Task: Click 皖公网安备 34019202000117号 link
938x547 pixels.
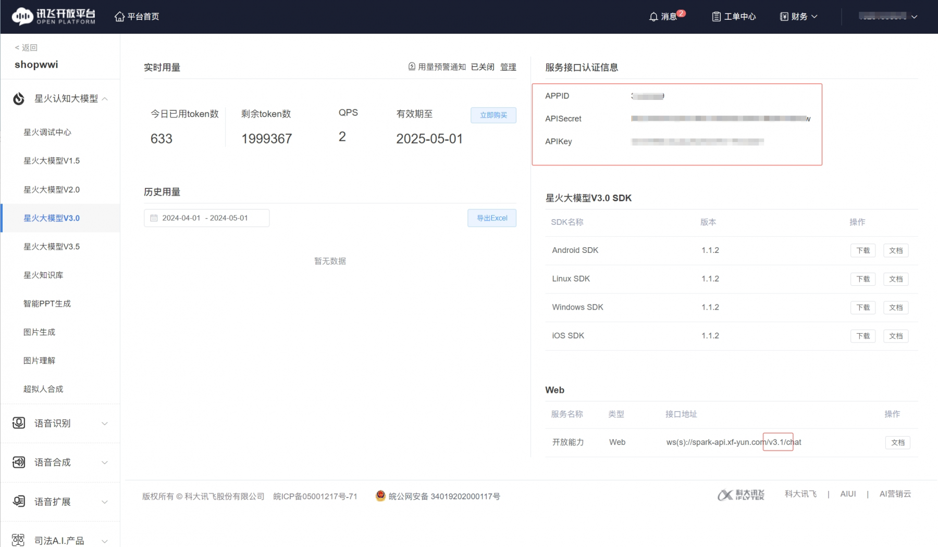Action: 444,497
